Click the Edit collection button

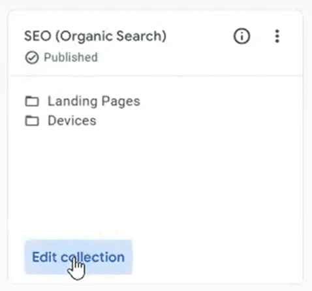tap(78, 257)
